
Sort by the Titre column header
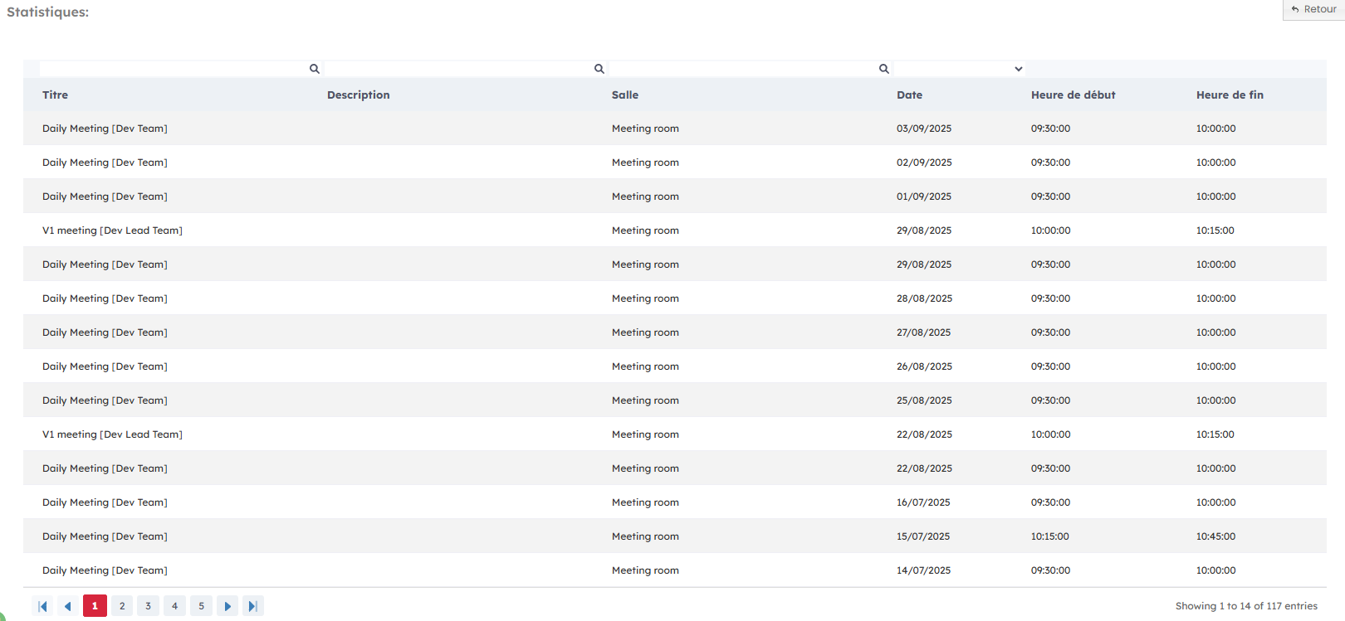(x=56, y=95)
